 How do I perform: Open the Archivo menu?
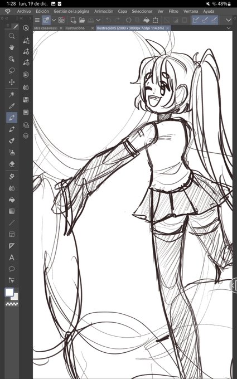24,11
